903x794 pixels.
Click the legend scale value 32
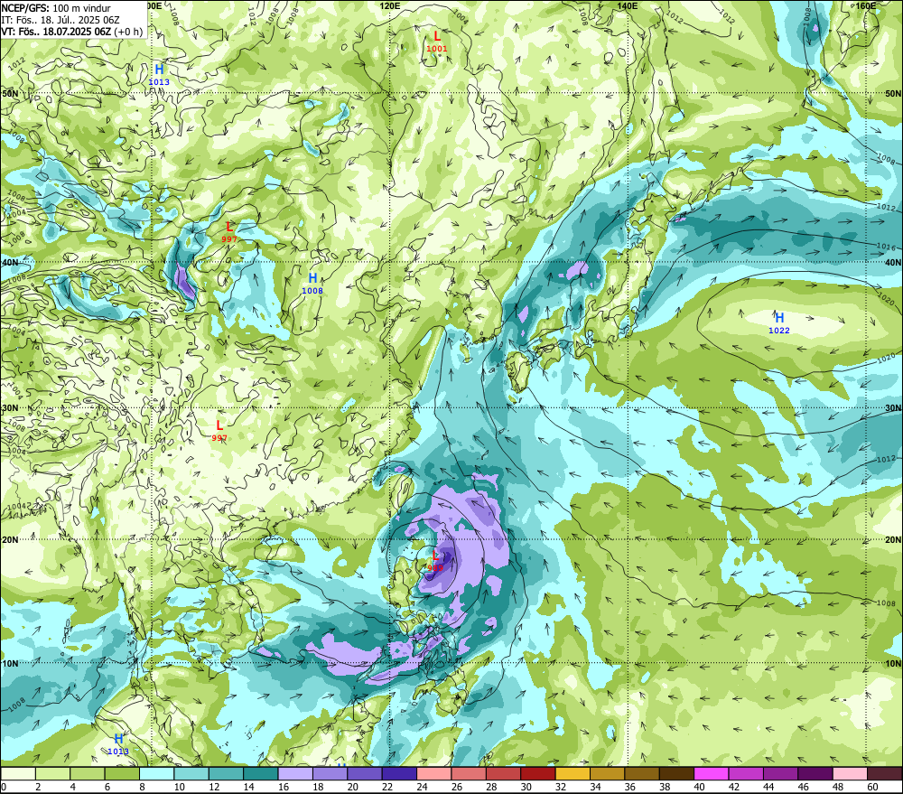561,787
